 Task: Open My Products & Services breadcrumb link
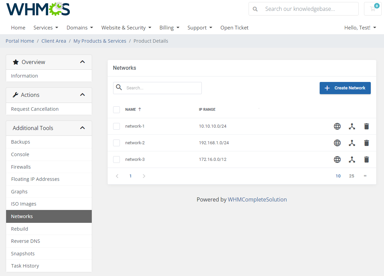coord(100,41)
